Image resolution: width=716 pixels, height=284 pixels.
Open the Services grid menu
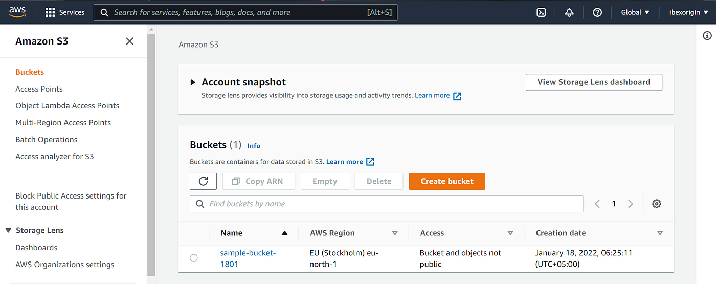point(65,12)
